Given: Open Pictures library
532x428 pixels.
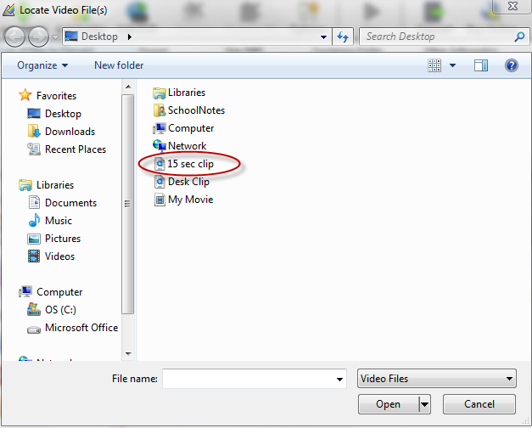Looking at the screenshot, I should point(63,239).
